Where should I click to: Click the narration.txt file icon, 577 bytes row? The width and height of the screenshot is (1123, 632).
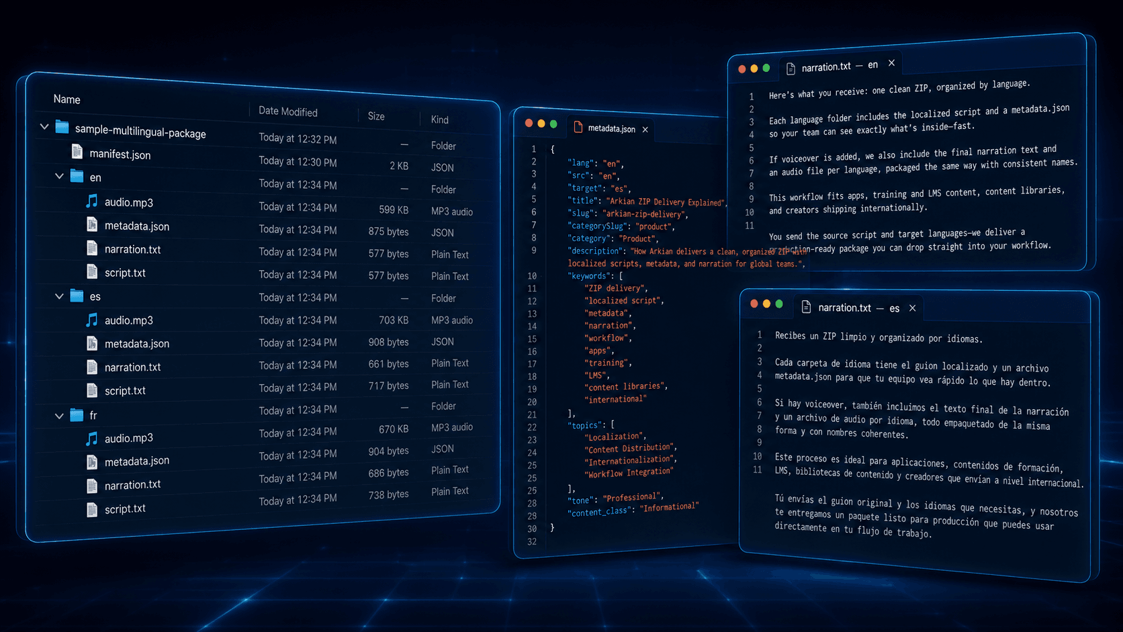point(92,249)
